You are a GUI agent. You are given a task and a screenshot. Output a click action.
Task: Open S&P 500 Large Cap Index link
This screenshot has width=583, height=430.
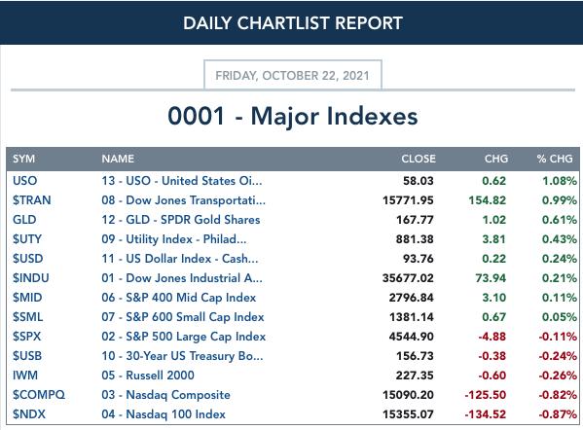184,337
